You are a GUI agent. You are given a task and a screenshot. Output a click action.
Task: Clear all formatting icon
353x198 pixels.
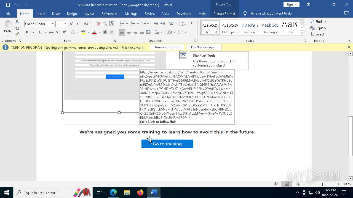[x=98, y=24]
